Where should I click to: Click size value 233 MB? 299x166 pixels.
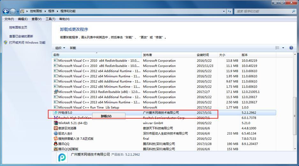pyautogui.click(x=232, y=133)
